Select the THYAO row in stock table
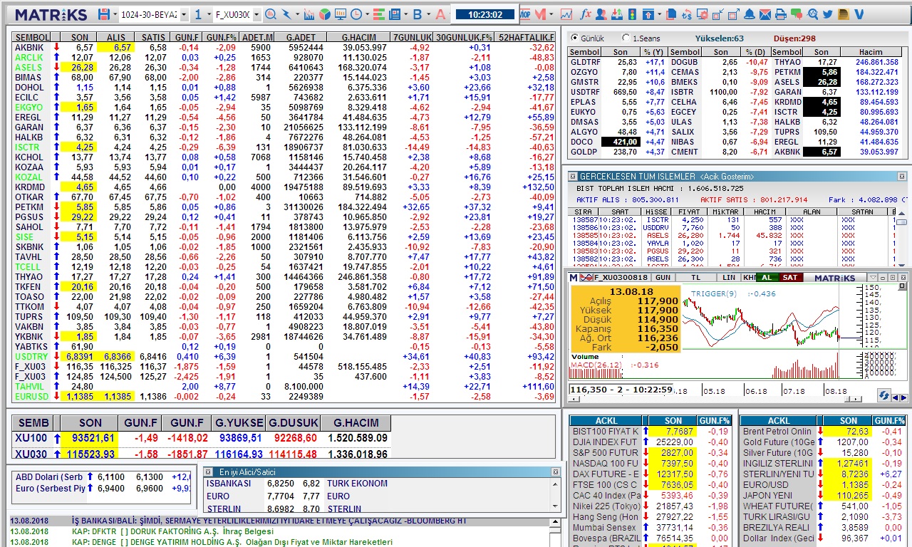 [285, 277]
